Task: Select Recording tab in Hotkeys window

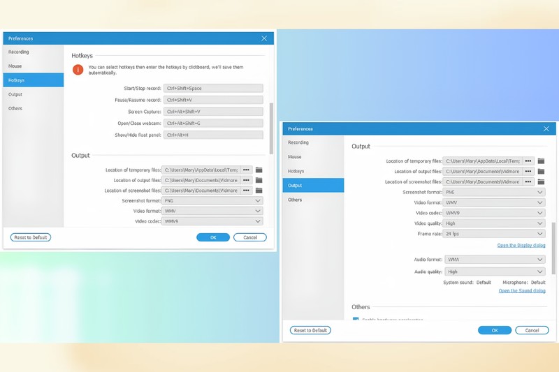Action: [34, 52]
